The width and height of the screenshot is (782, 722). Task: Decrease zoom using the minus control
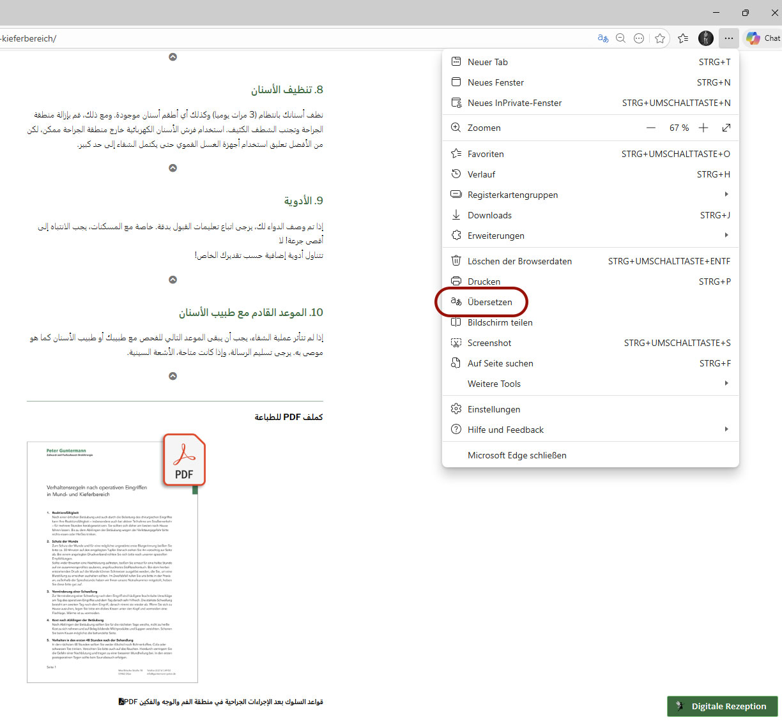coord(651,128)
